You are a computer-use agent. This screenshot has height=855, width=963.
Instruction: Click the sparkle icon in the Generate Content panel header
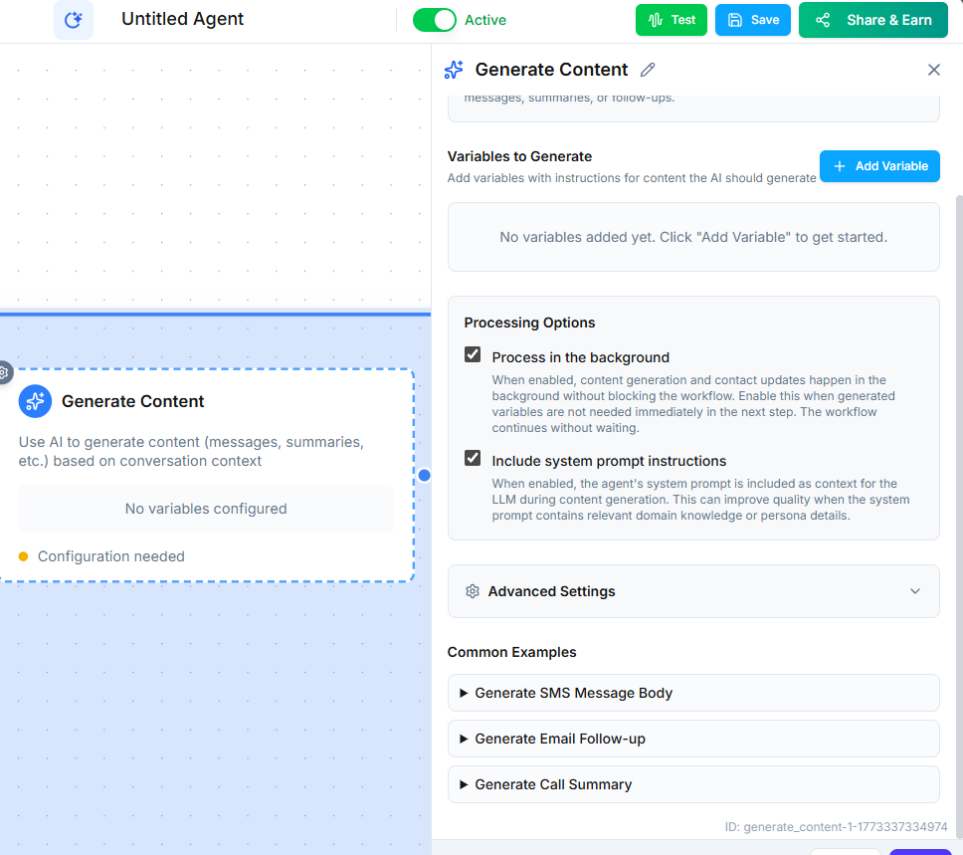[454, 69]
